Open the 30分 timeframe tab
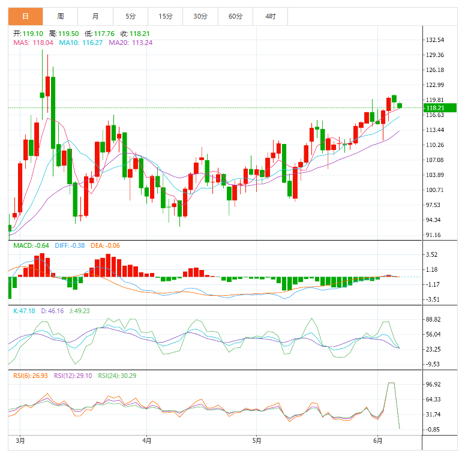Image resolution: width=465 pixels, height=453 pixels. click(200, 16)
